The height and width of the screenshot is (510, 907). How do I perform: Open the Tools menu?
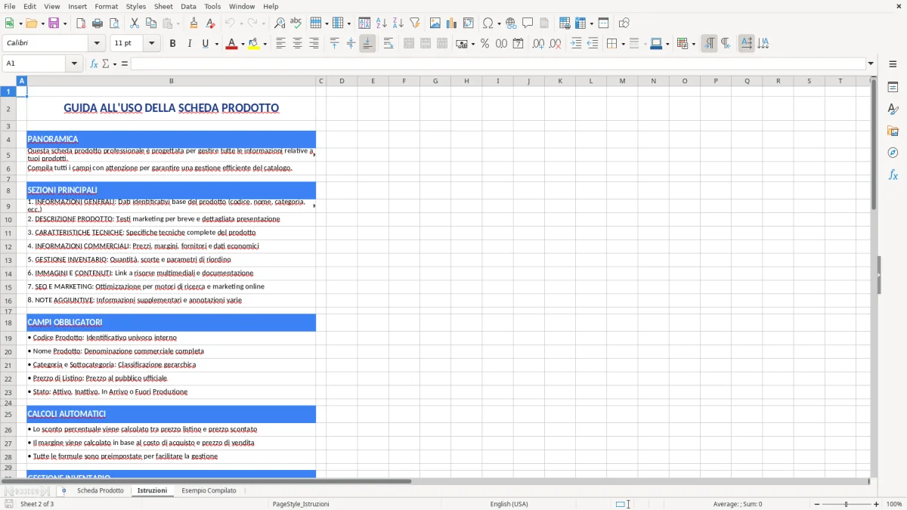pyautogui.click(x=212, y=6)
